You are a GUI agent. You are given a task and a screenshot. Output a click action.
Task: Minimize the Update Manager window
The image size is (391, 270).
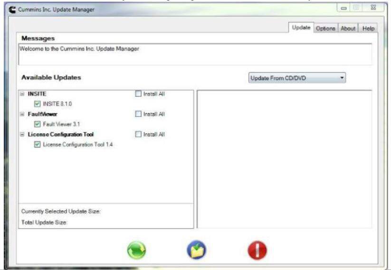[343, 8]
